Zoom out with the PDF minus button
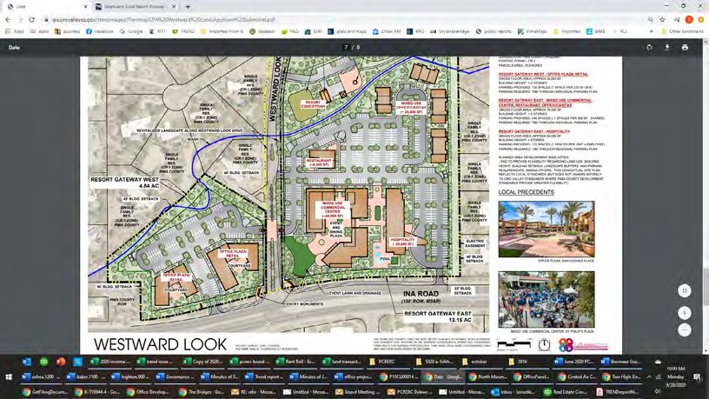The height and width of the screenshot is (399, 709). tap(685, 329)
